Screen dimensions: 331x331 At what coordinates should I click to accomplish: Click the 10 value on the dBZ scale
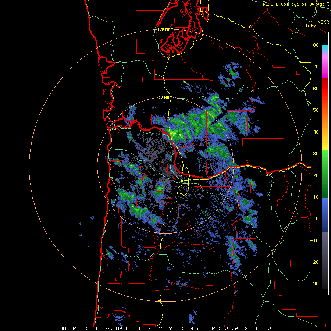(x=316, y=197)
